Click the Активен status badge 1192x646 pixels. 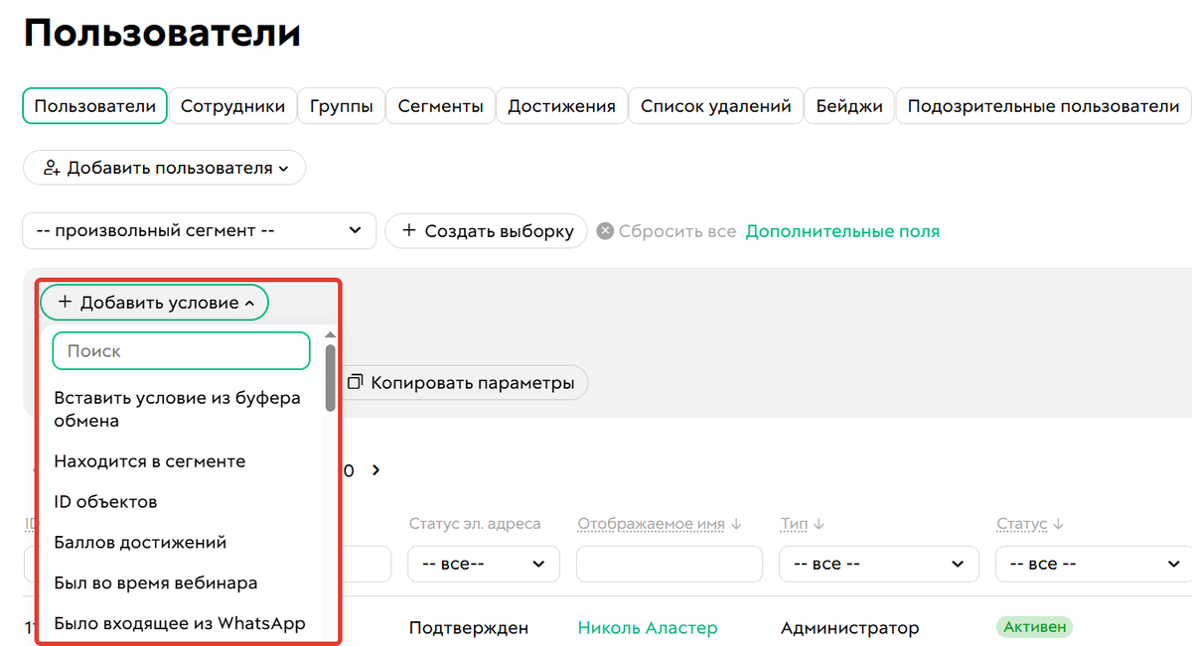tap(1034, 626)
